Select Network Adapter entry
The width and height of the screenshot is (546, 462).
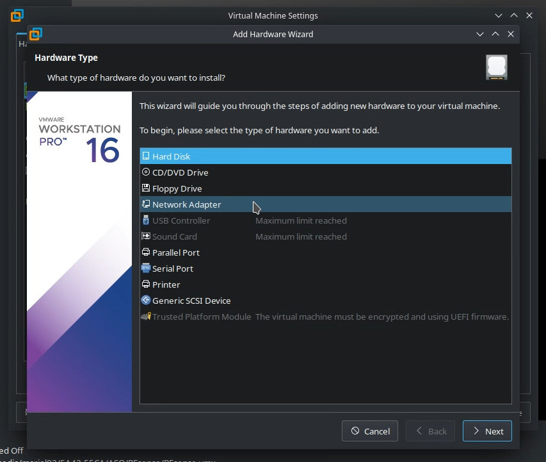click(186, 204)
